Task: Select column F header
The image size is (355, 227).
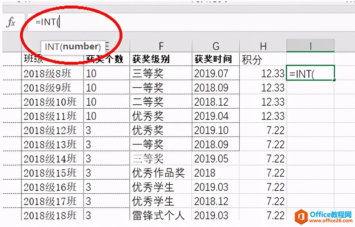Action: (x=161, y=46)
